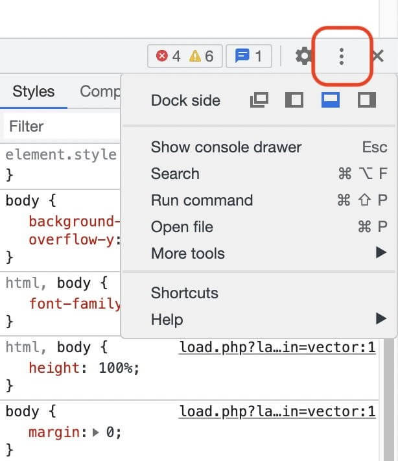This screenshot has height=461, width=398.
Task: Dock DevTools to the bottom
Action: pos(331,100)
